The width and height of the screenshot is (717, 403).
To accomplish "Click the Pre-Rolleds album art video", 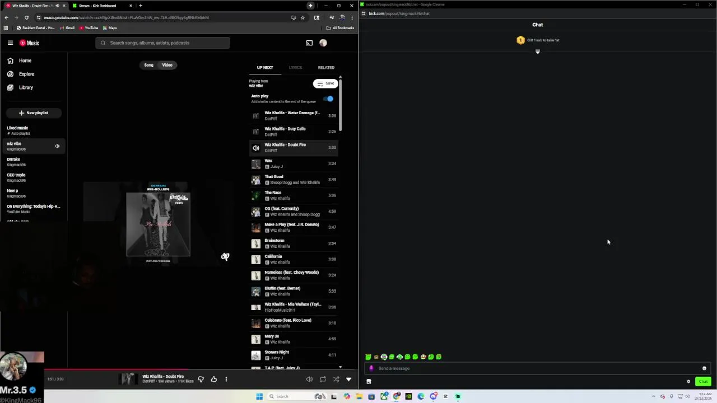I will coord(158,224).
